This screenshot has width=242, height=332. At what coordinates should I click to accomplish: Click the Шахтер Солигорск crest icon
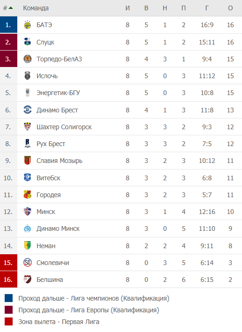pyautogui.click(x=28, y=127)
